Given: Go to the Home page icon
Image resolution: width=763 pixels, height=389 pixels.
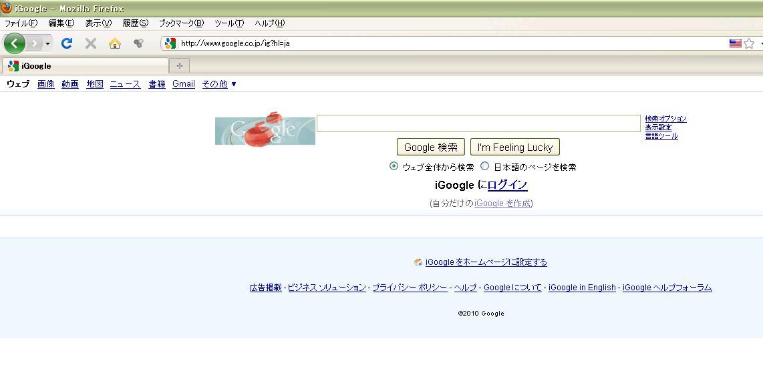Looking at the screenshot, I should click(115, 43).
